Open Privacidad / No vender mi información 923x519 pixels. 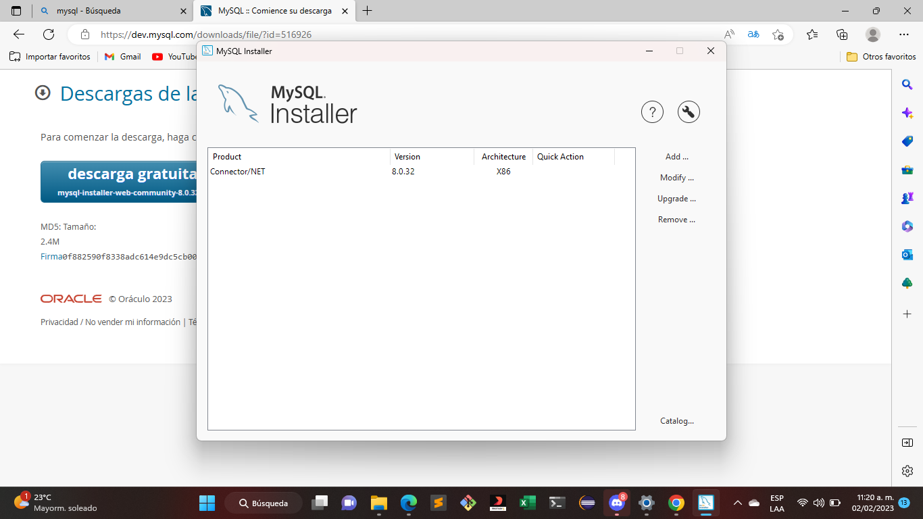click(x=110, y=322)
